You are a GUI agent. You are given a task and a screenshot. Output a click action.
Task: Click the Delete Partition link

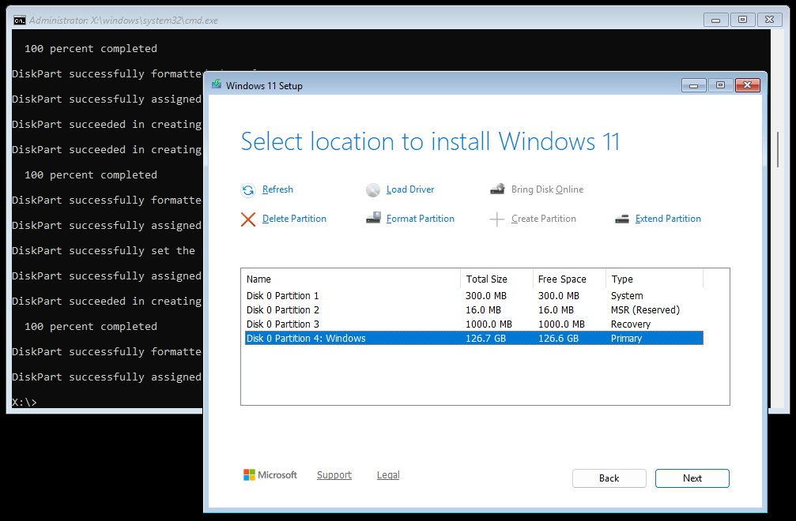click(x=294, y=219)
